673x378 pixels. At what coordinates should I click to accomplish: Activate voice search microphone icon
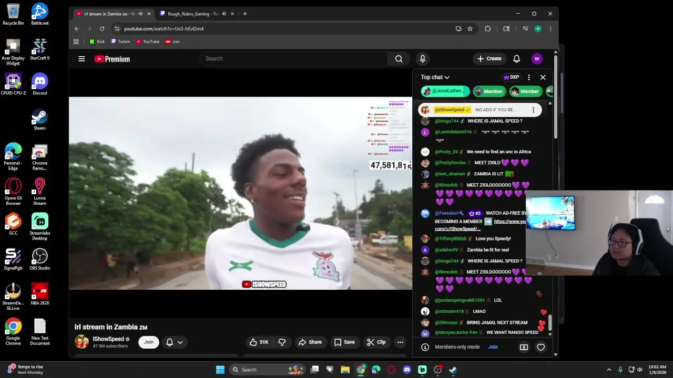422,59
